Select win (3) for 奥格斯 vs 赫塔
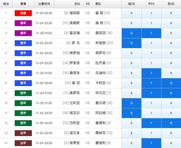 [x=132, y=23]
